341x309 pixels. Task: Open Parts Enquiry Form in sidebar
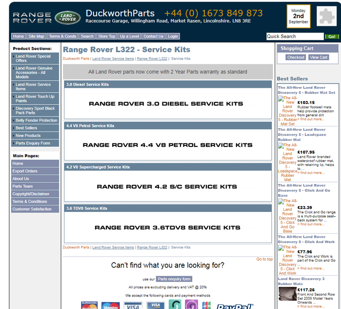(35, 143)
